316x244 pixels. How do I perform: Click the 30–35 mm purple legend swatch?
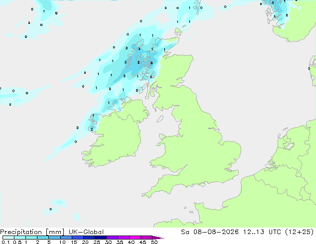pos(112,238)
